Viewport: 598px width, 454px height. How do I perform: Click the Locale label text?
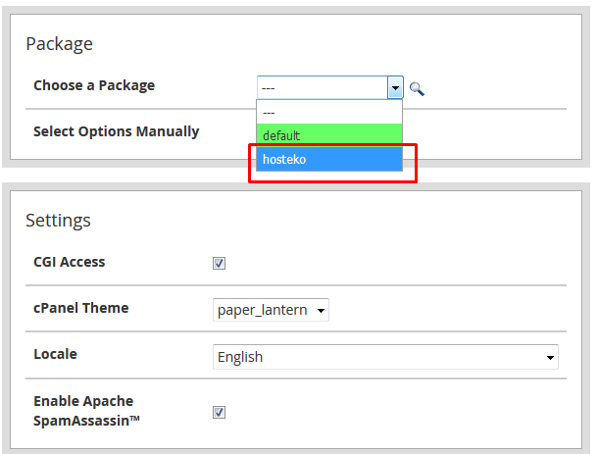55,354
